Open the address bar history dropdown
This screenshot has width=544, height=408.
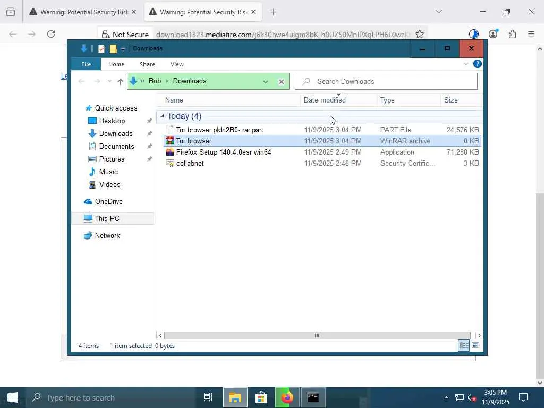tap(266, 81)
